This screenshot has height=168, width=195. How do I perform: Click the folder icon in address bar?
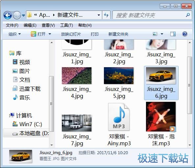point(29,15)
